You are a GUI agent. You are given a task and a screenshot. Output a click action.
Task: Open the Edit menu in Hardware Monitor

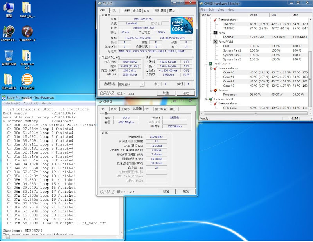211,9
